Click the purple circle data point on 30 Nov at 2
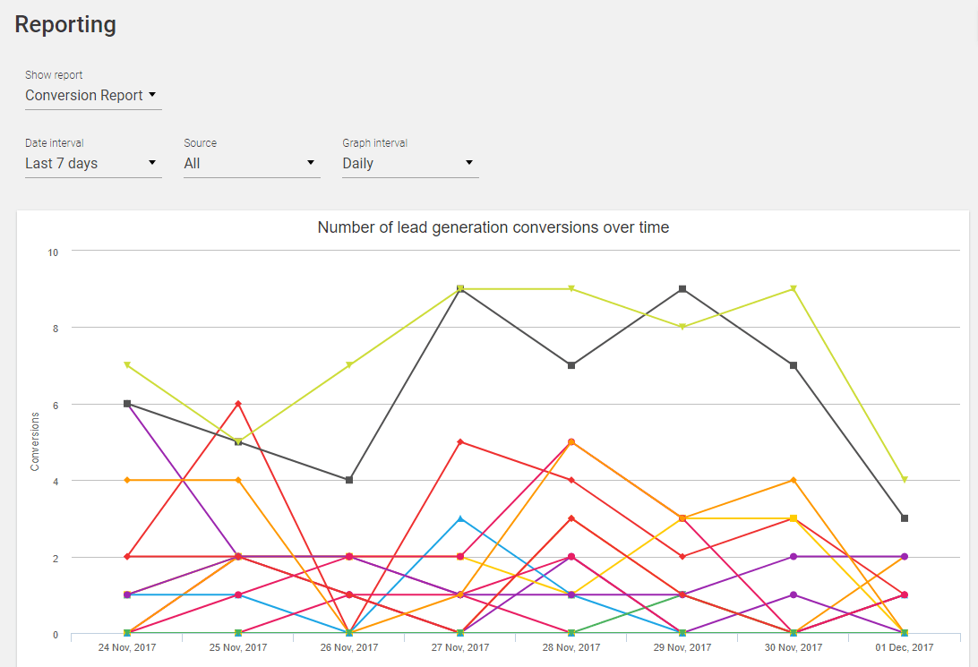The width and height of the screenshot is (978, 667). click(x=794, y=557)
